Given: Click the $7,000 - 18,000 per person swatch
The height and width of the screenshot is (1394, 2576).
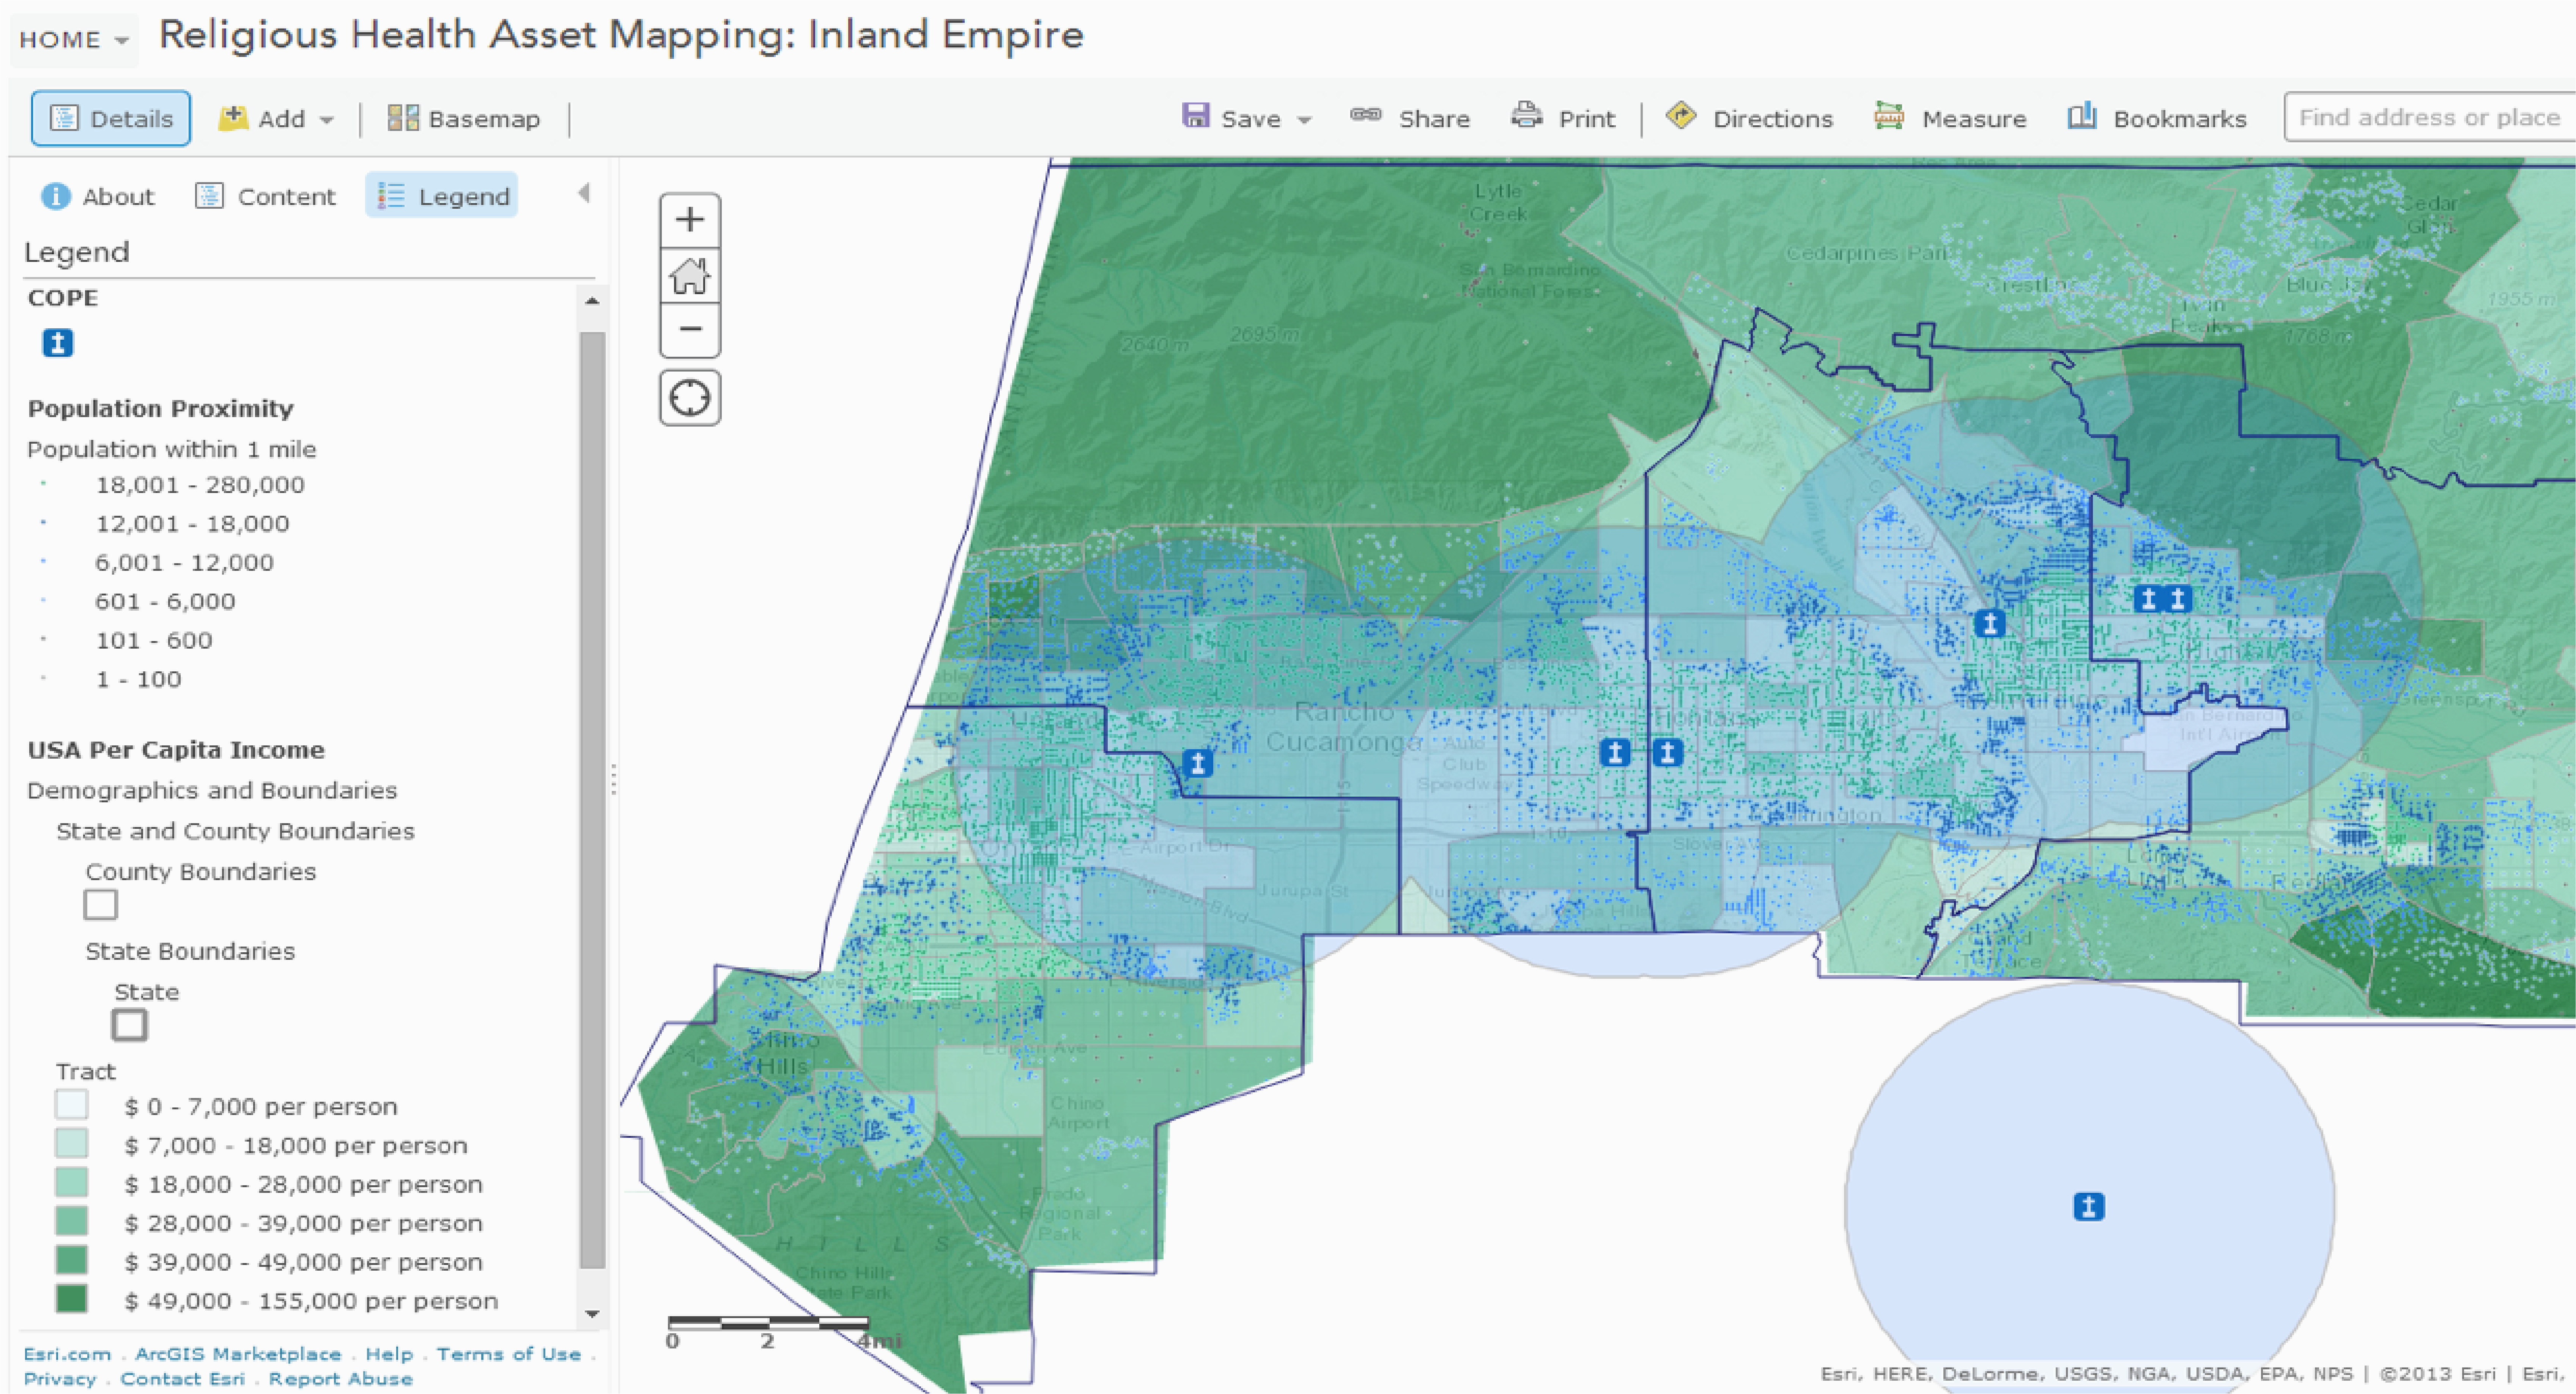Looking at the screenshot, I should click(x=72, y=1144).
